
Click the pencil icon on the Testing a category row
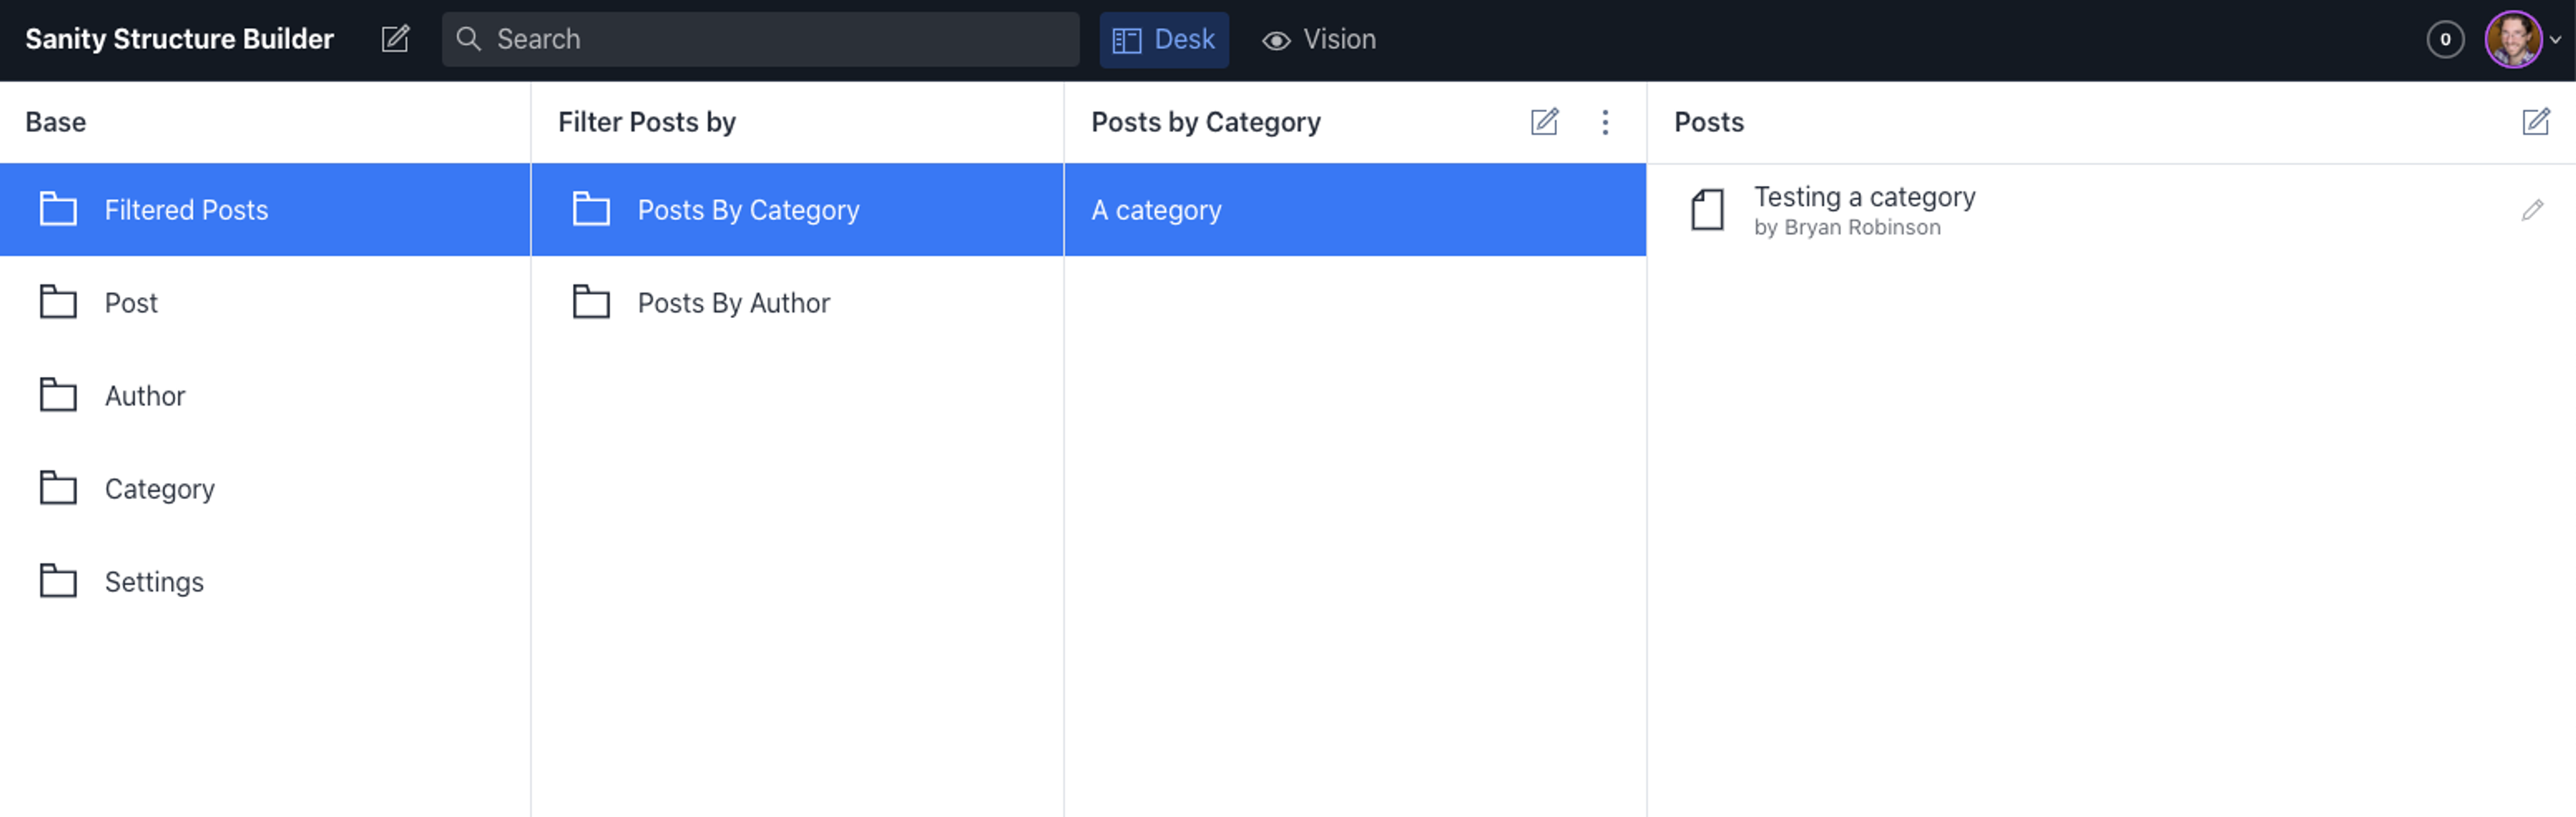click(2531, 210)
